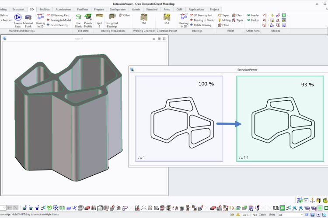Click the Welding Chamber Mill tool
Viewport: 328px width, 218px height.
click(144, 19)
